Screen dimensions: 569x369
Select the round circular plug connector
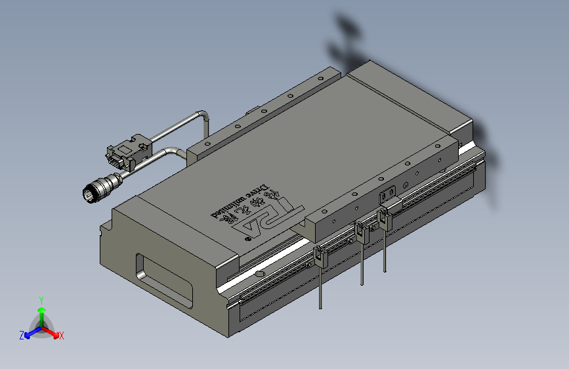[x=102, y=187]
